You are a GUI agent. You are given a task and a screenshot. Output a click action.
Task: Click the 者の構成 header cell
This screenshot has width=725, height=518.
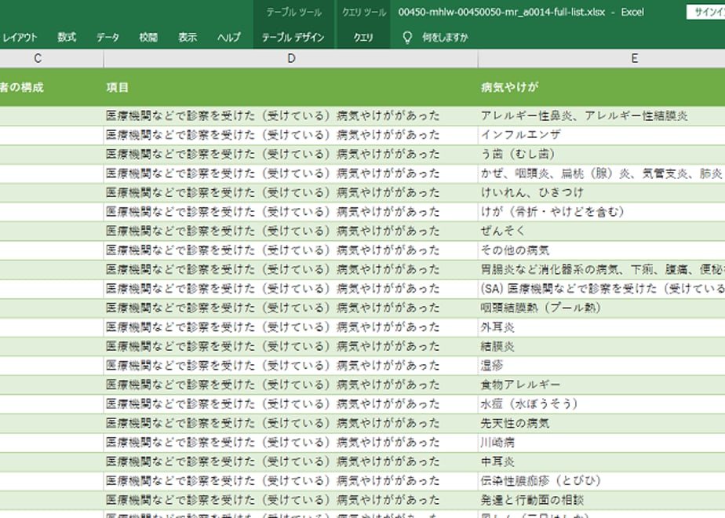pos(51,87)
